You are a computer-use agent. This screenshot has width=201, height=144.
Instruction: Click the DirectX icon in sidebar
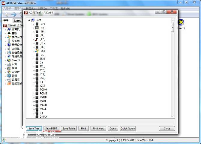[9, 60]
